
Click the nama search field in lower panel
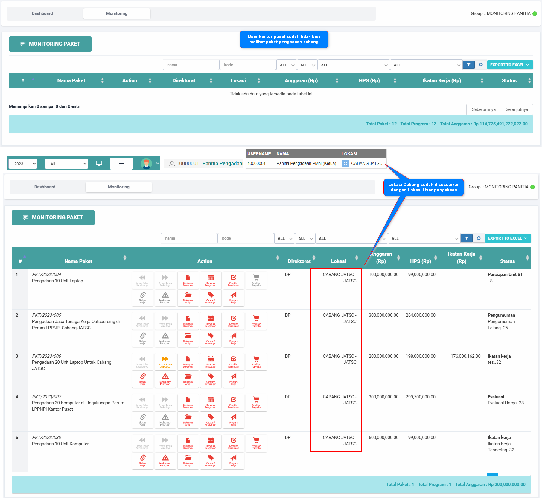tap(189, 238)
